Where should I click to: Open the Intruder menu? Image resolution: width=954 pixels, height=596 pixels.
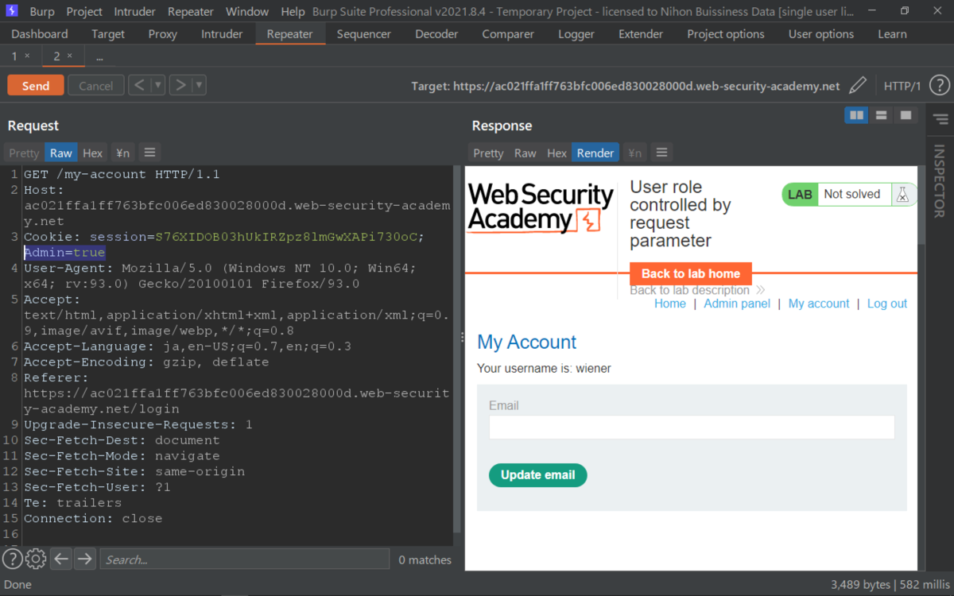coord(136,12)
